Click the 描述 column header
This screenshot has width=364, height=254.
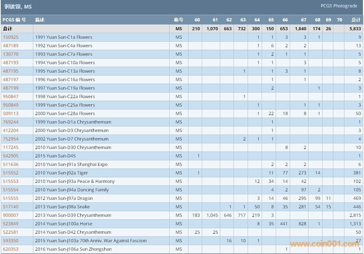point(40,20)
